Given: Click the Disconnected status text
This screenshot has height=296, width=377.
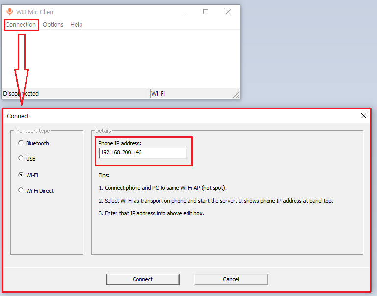Looking at the screenshot, I should 21,94.
